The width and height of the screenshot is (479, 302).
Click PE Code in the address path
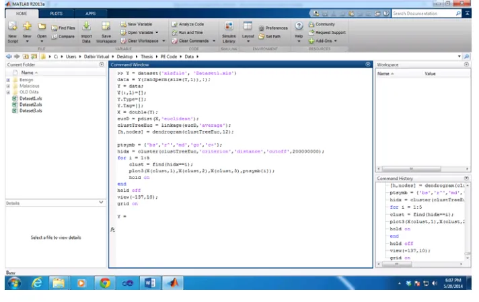click(169, 56)
